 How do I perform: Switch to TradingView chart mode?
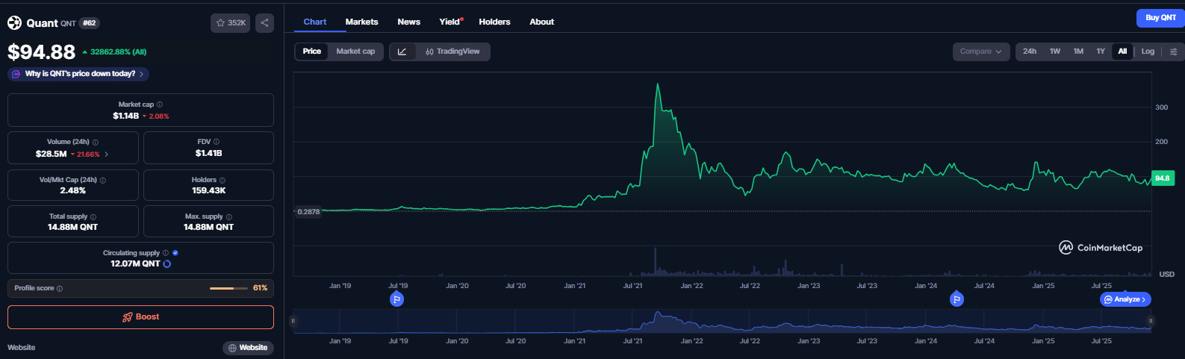click(452, 51)
